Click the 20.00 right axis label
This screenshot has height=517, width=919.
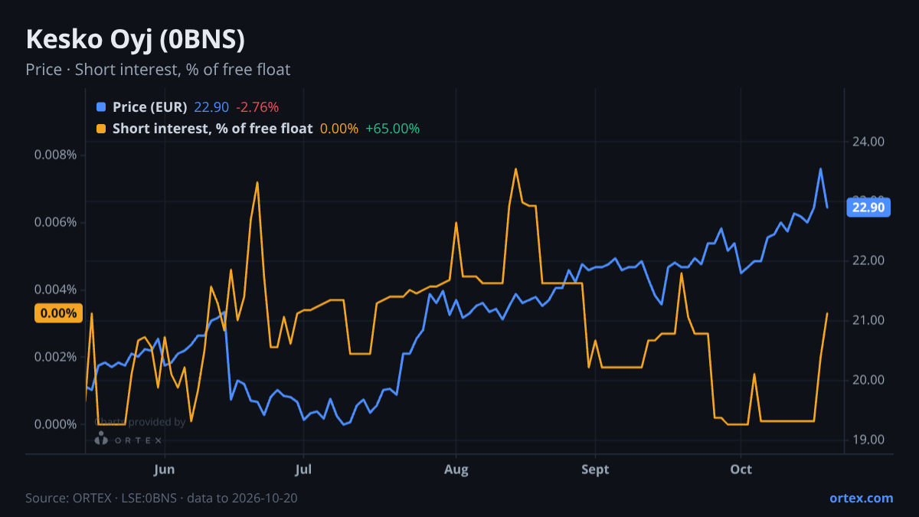pos(868,380)
